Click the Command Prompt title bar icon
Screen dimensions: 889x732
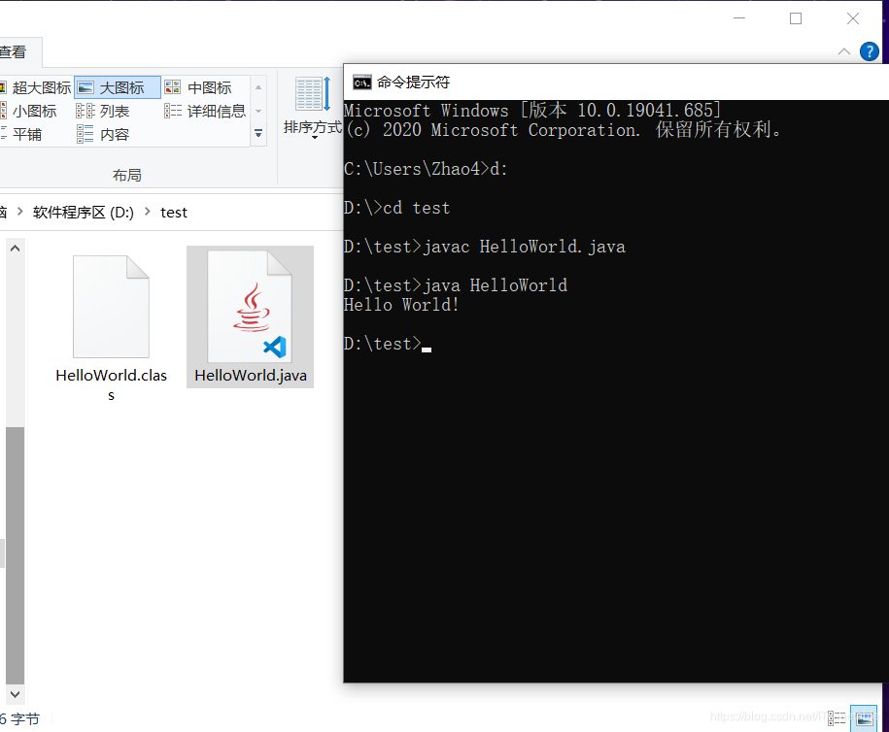pyautogui.click(x=361, y=83)
